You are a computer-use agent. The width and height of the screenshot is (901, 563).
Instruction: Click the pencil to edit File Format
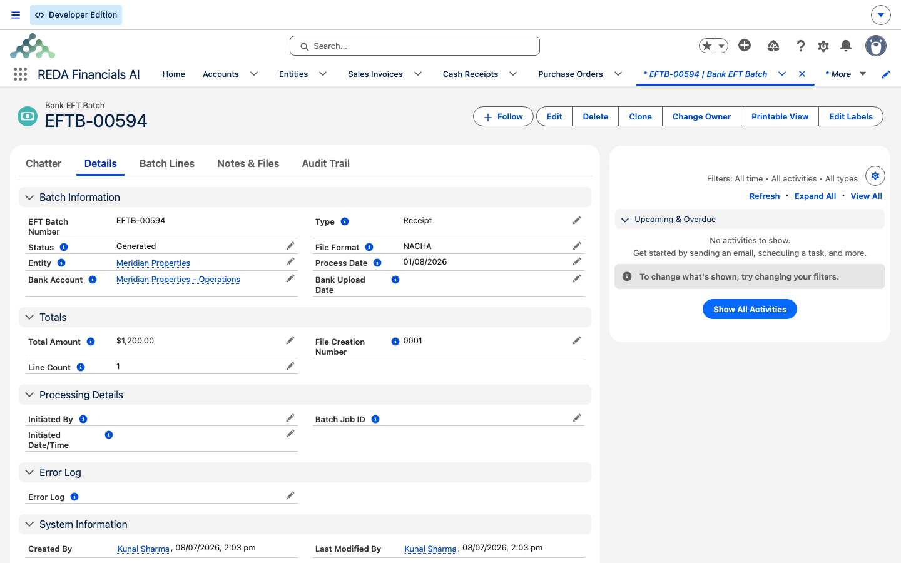coord(577,246)
